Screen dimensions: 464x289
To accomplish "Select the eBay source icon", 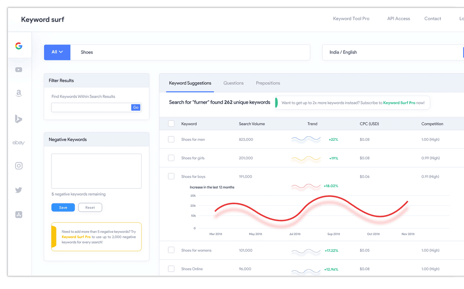I will [x=18, y=142].
